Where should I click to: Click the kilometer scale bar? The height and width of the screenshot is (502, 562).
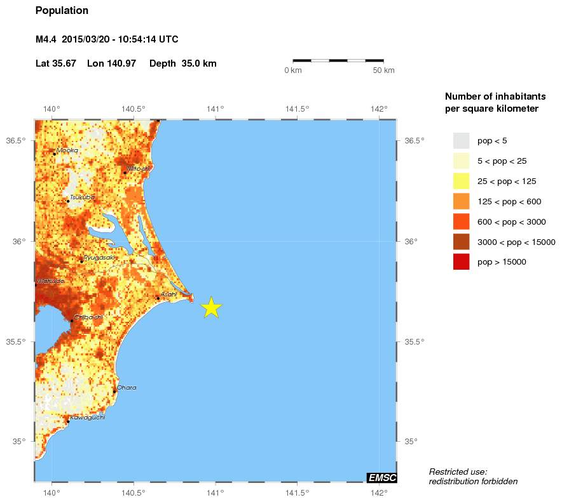click(338, 60)
